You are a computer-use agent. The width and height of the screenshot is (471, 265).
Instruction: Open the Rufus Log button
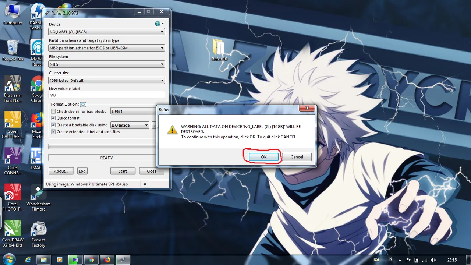pos(82,171)
